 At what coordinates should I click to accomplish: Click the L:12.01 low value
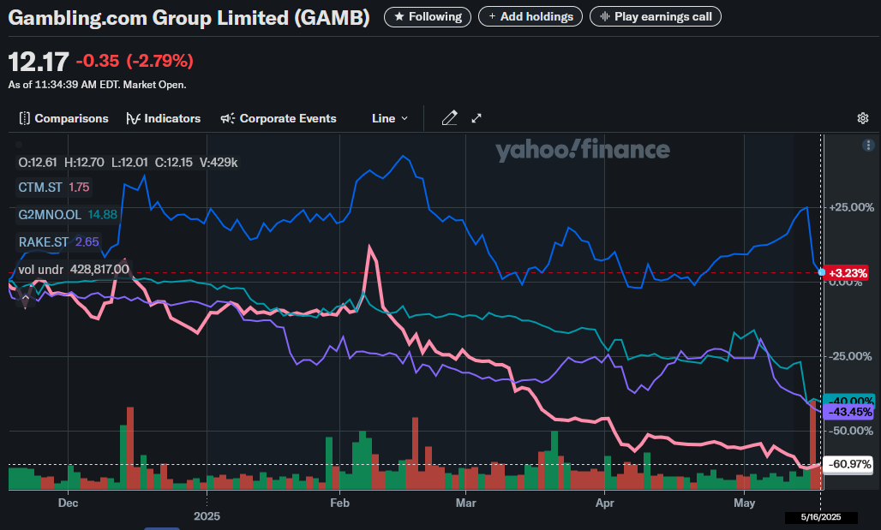(129, 163)
